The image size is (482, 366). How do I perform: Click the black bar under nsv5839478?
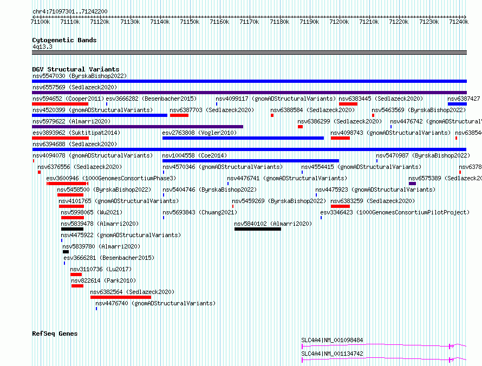72,229
